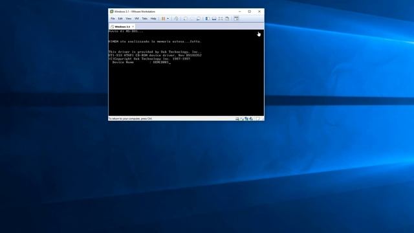The height and width of the screenshot is (233, 414).
Task: Open the Edit menu
Action: pyautogui.click(x=120, y=19)
